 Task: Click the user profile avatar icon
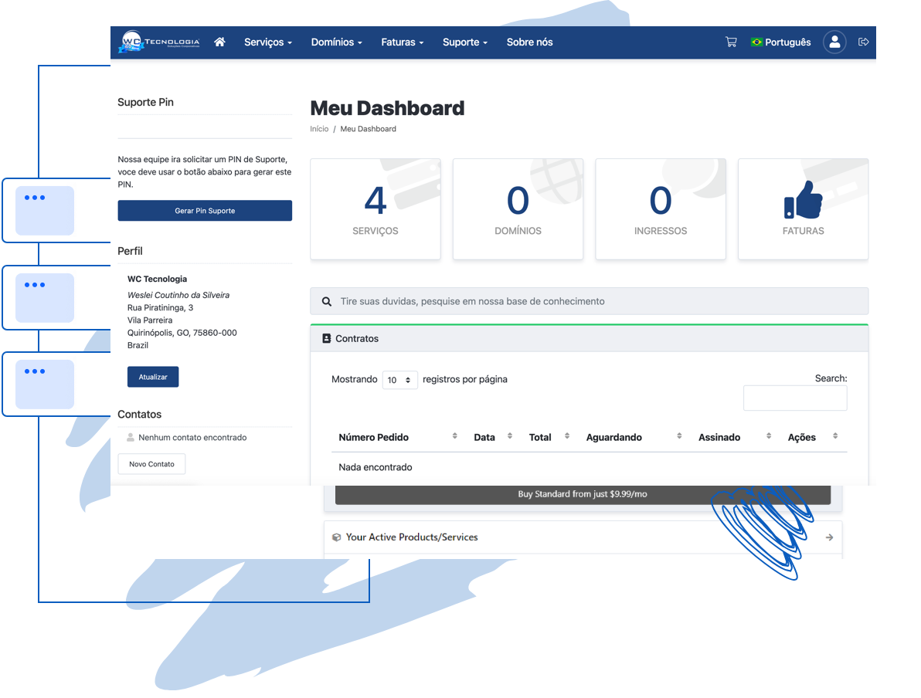(834, 42)
